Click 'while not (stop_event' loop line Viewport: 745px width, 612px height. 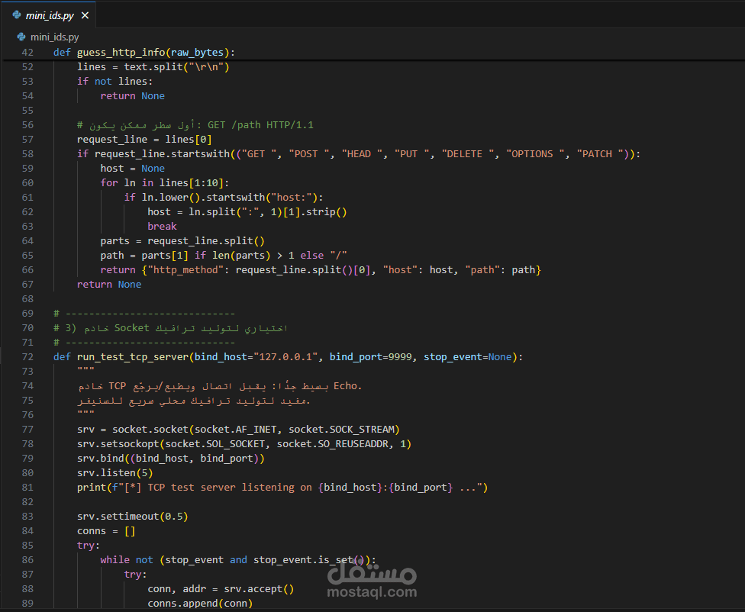point(238,560)
